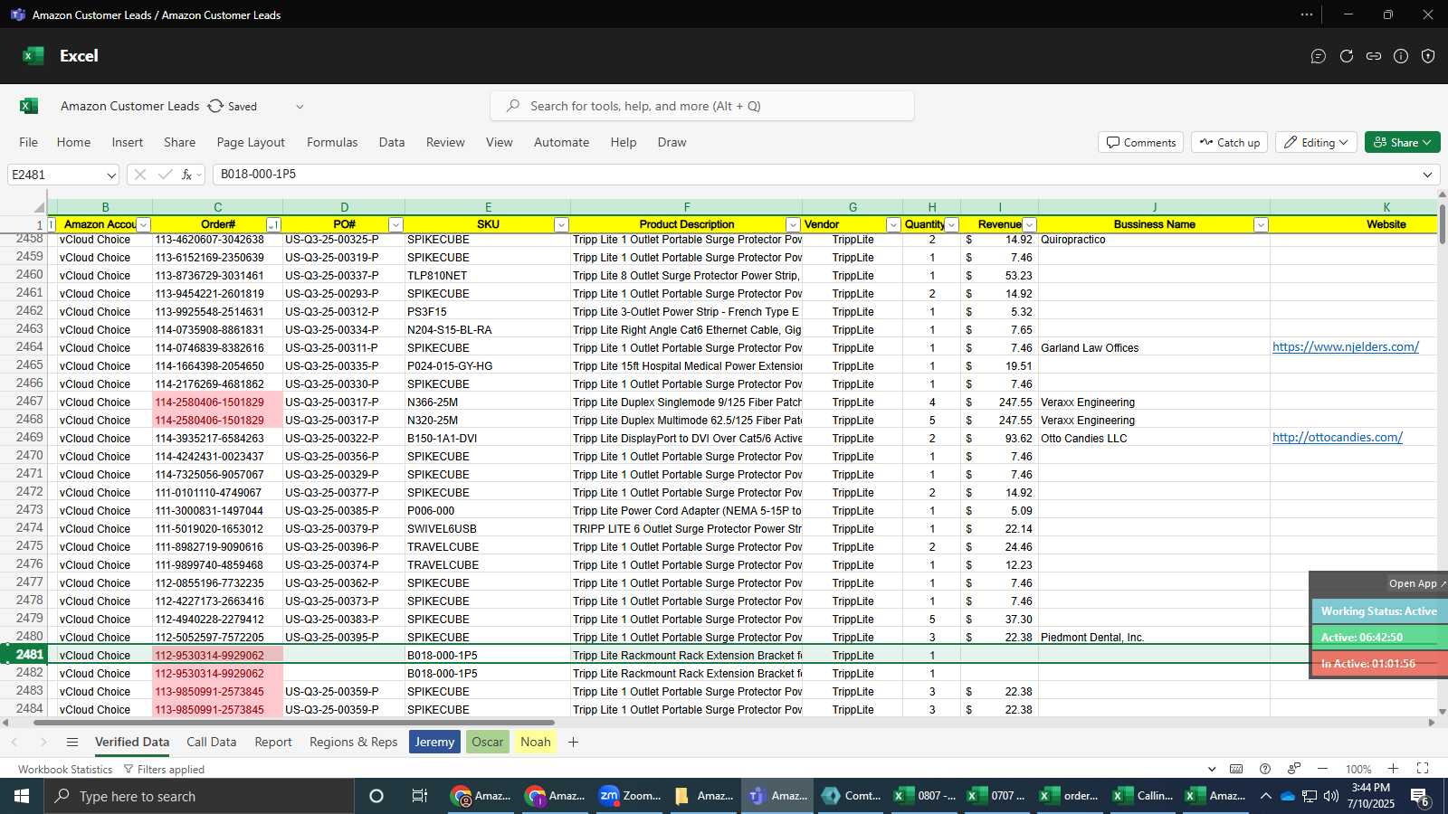Click the search for tools box
The width and height of the screenshot is (1448, 814).
tap(702, 106)
